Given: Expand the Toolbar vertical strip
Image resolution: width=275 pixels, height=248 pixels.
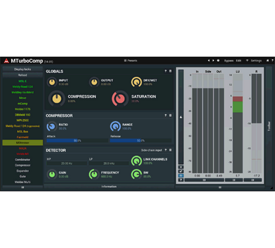Looking at the screenshot, I should point(269,126).
